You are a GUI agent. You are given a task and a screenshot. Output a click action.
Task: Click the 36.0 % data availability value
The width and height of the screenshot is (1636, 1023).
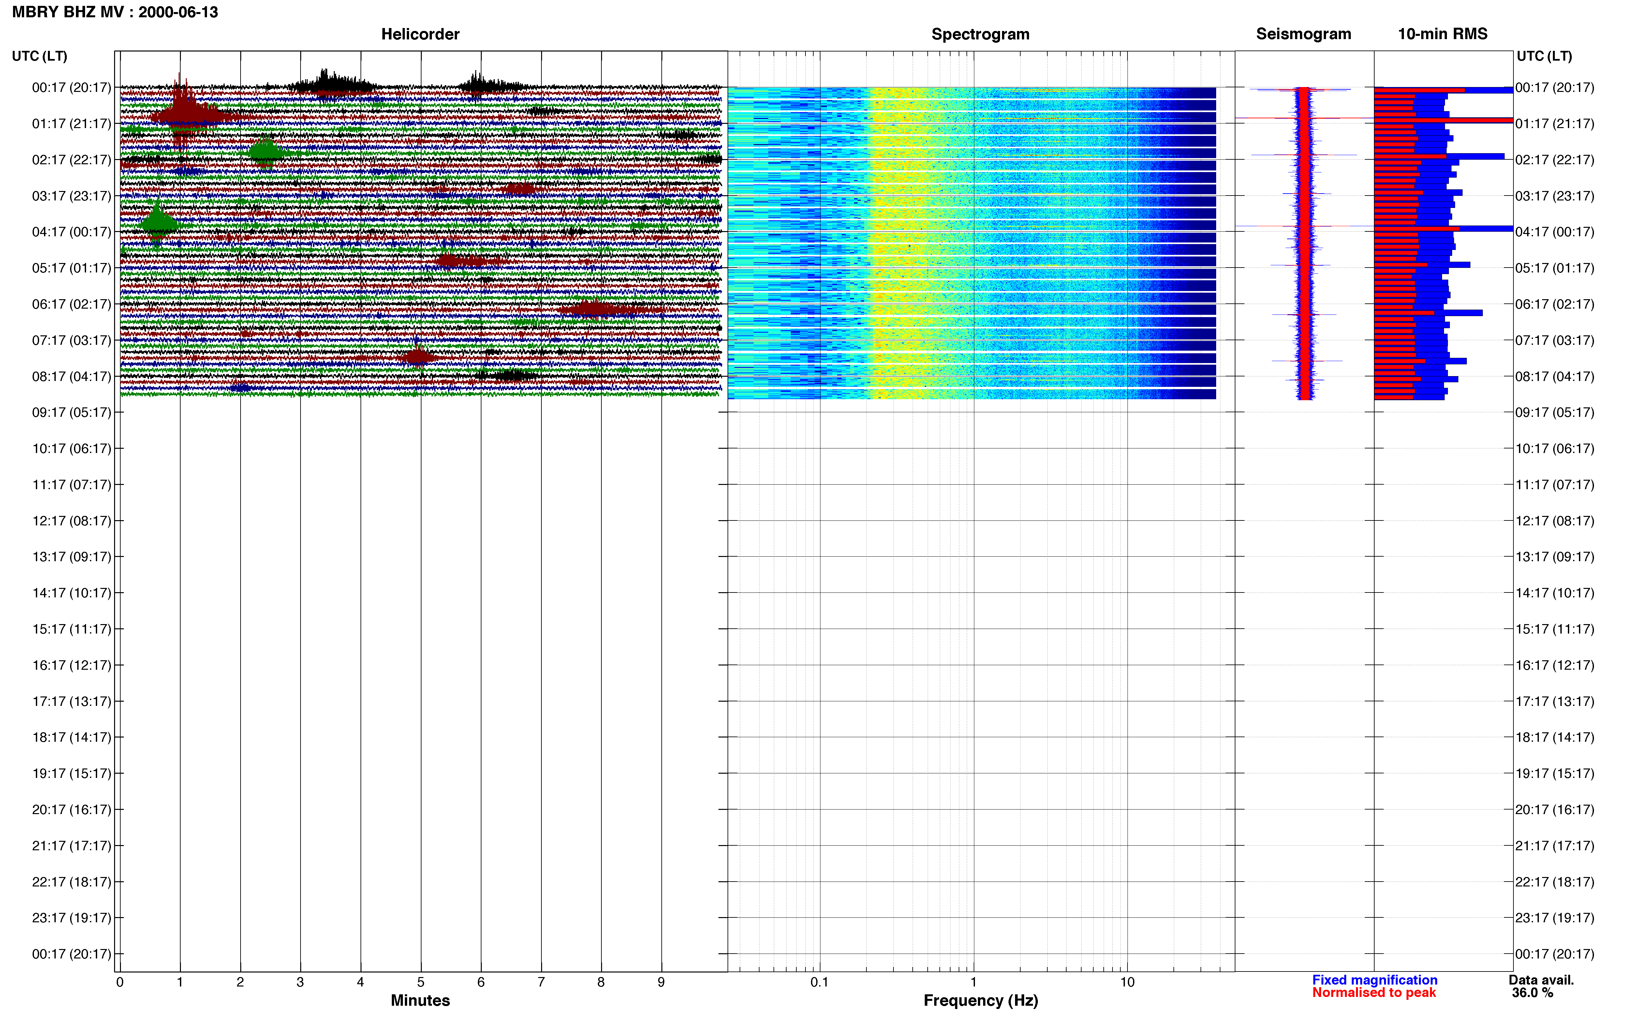pos(1532,993)
